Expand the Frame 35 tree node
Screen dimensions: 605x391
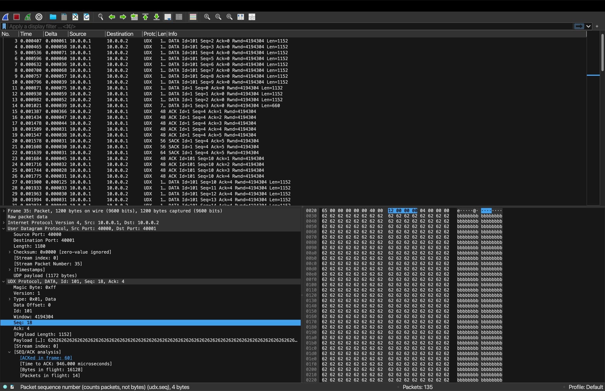pos(4,211)
